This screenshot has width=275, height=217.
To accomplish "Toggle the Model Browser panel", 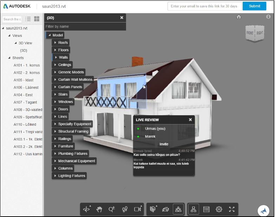I will pos(194,209).
